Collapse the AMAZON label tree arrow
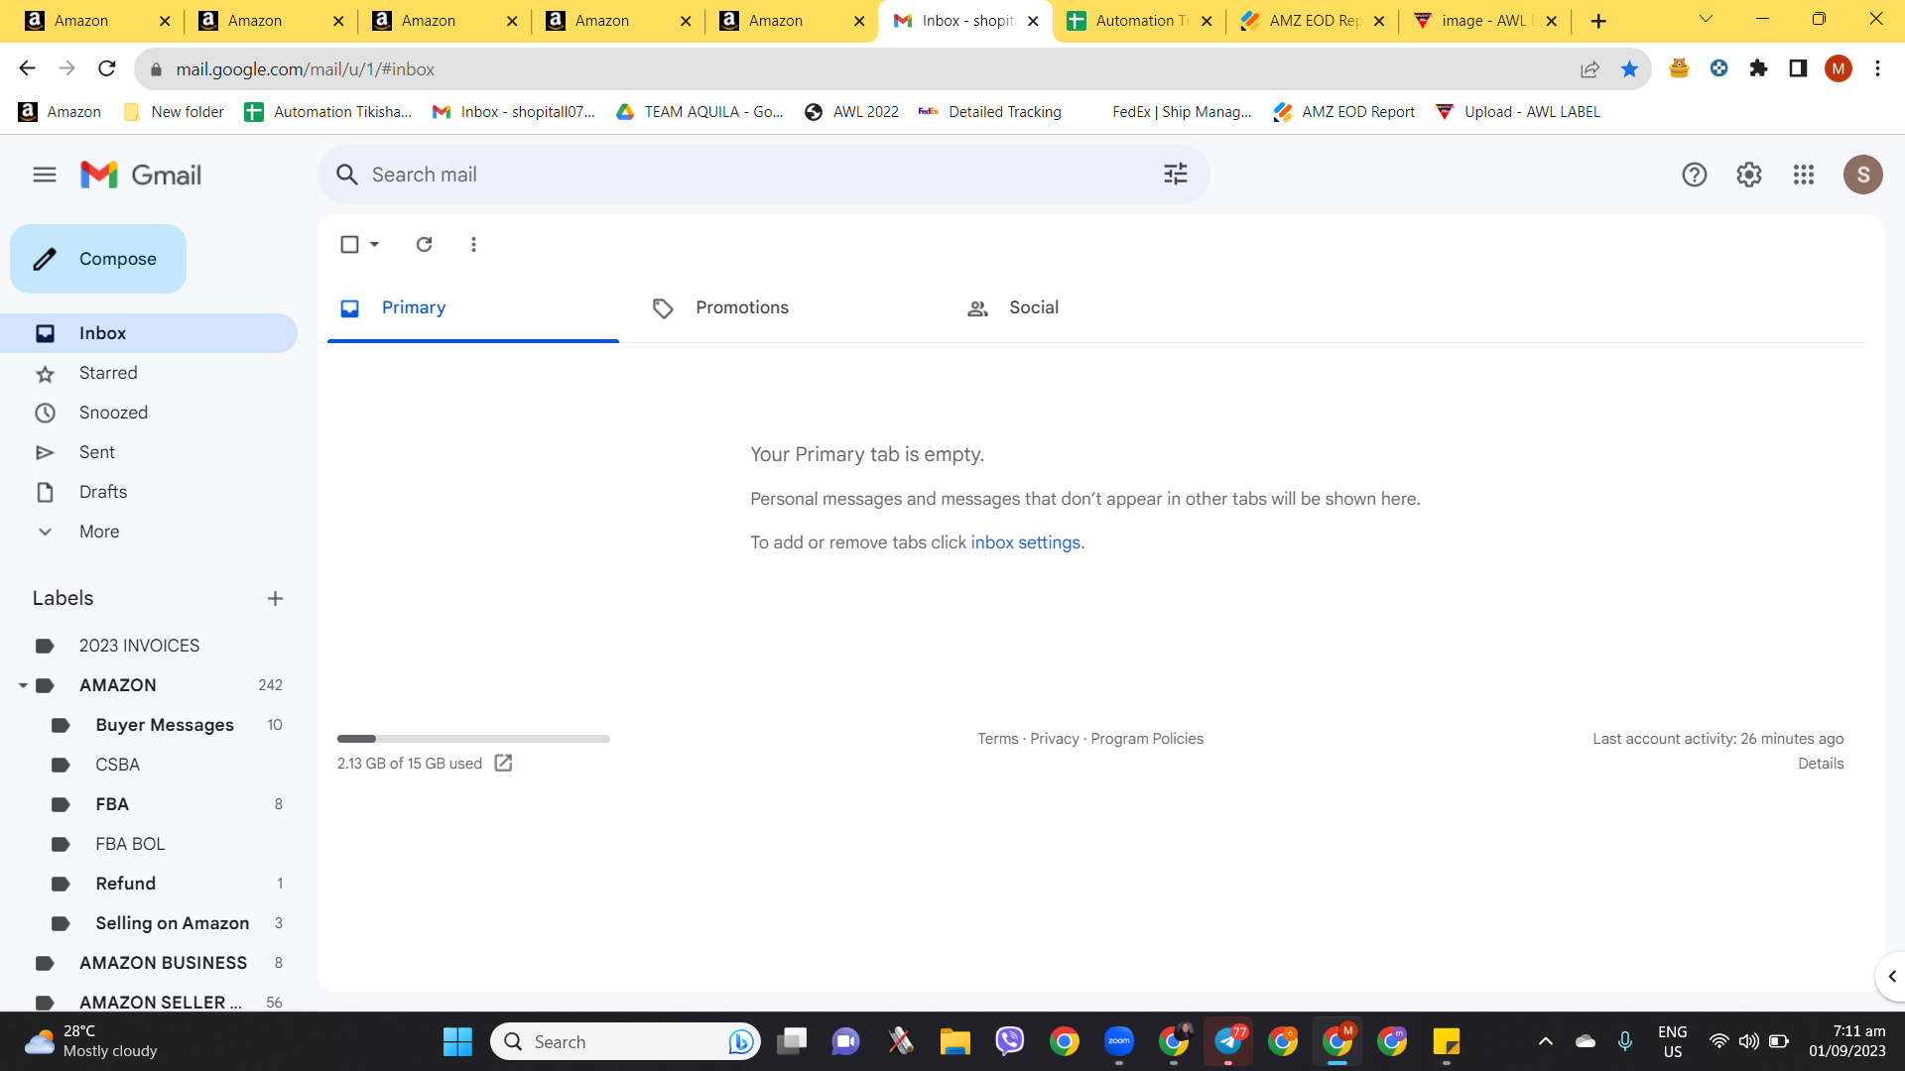The width and height of the screenshot is (1905, 1071). coord(23,685)
